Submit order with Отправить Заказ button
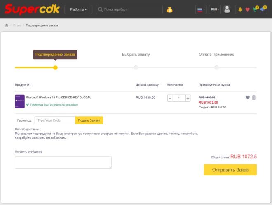The height and width of the screenshot is (205, 272). click(x=230, y=170)
